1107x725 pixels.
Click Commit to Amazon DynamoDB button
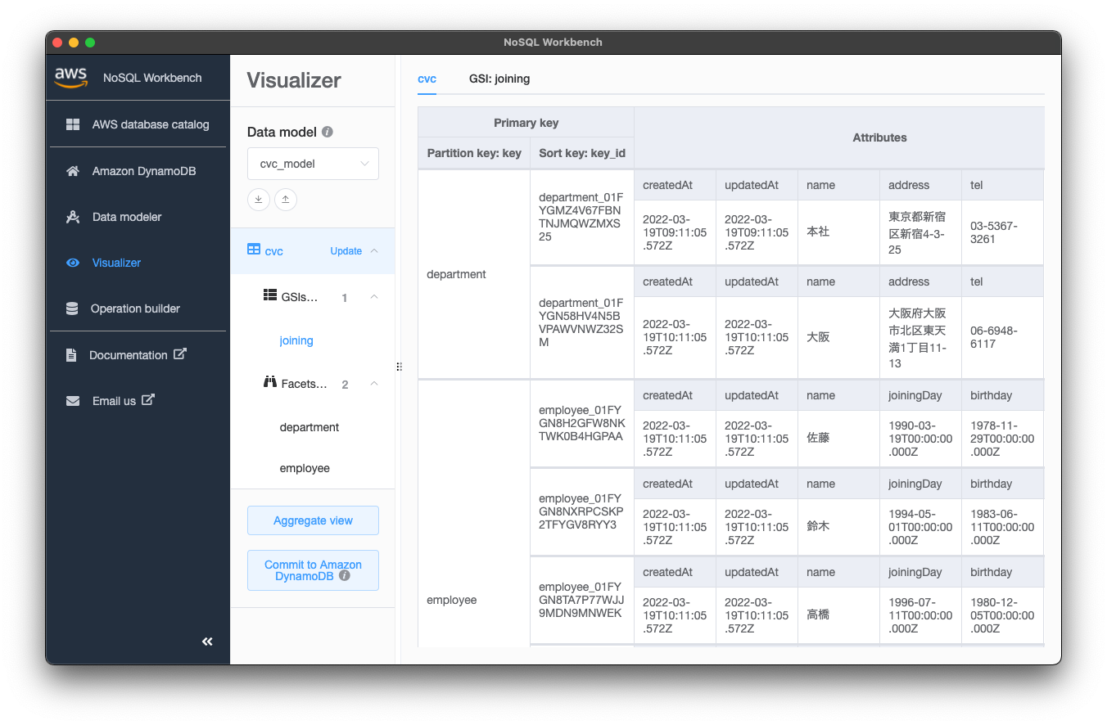coord(313,570)
